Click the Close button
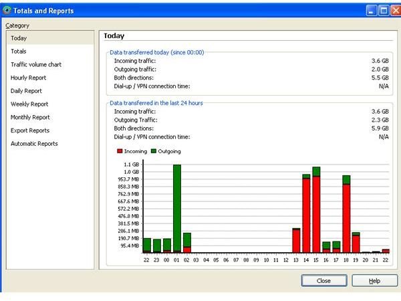The width and height of the screenshot is (401, 301). [x=324, y=281]
